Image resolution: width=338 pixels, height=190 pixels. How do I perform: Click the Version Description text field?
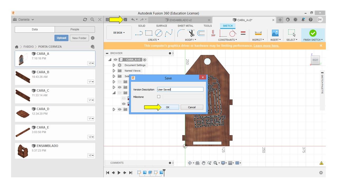pyautogui.click(x=180, y=89)
